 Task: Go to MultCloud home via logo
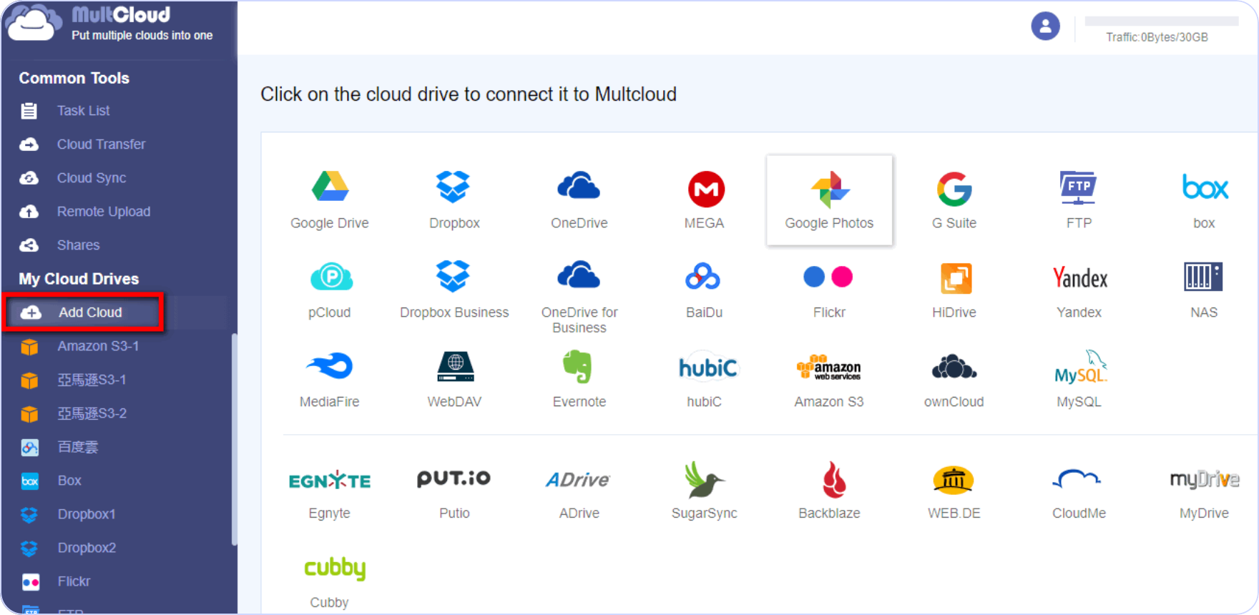[109, 24]
